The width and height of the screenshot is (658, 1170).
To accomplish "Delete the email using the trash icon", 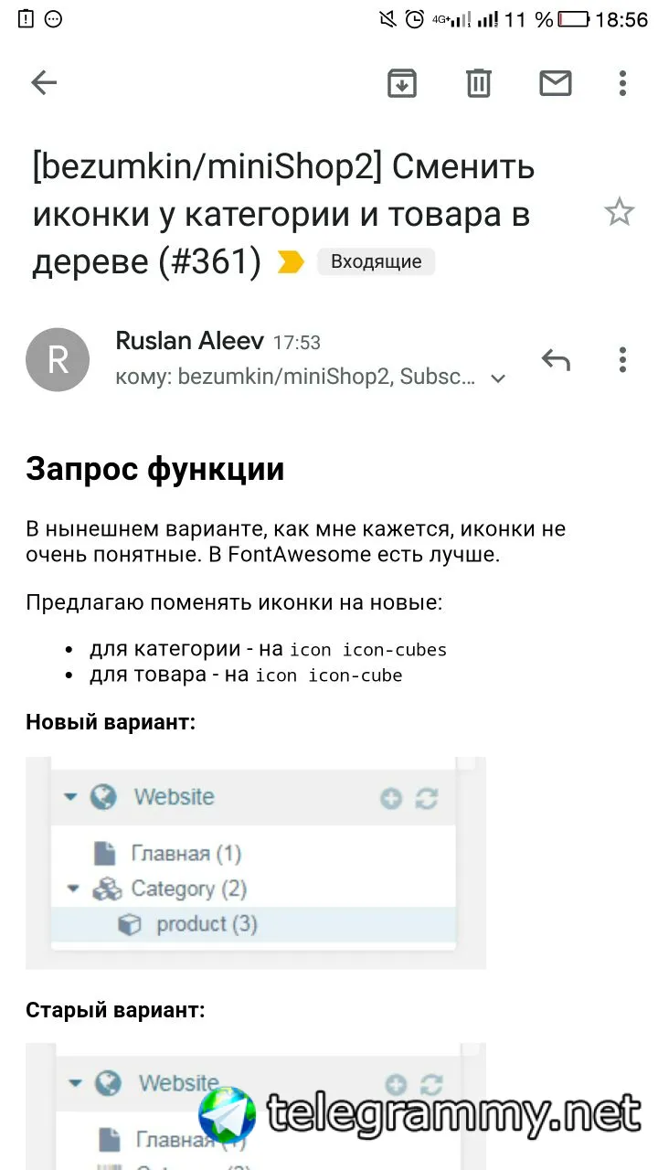I will click(479, 83).
